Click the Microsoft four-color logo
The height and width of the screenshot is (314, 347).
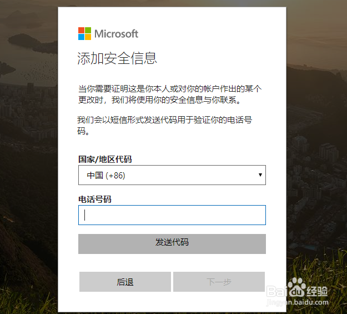(84, 33)
